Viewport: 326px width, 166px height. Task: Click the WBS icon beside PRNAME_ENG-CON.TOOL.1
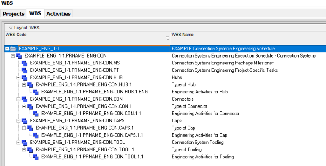[x=30, y=150]
